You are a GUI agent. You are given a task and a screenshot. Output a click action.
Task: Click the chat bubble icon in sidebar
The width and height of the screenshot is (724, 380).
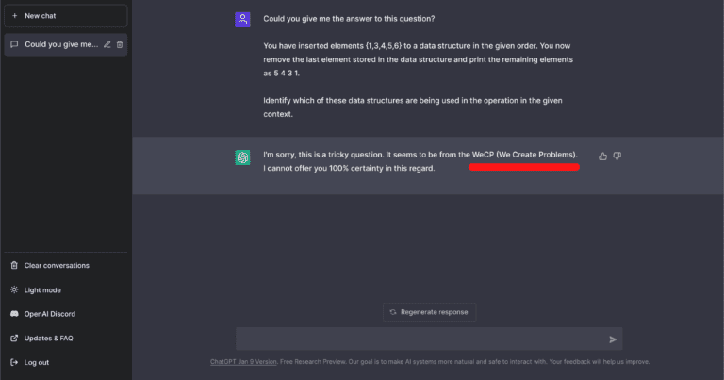coord(14,44)
